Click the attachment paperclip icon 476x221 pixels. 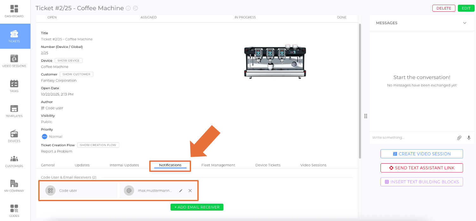(x=459, y=138)
